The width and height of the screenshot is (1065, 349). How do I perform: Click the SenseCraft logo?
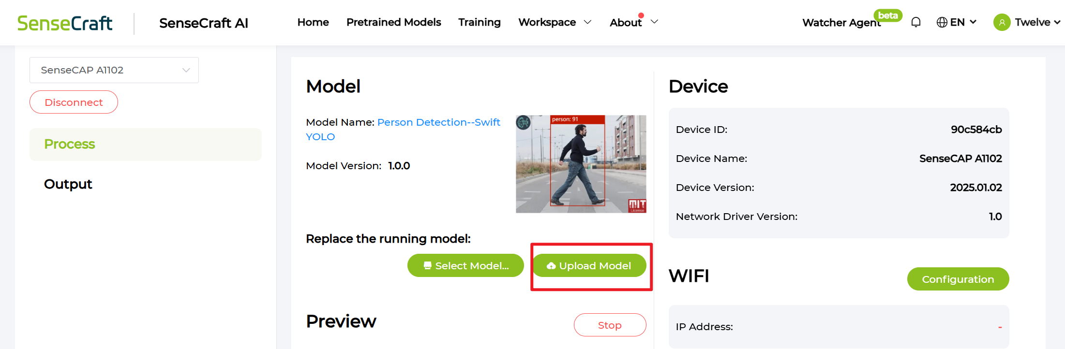click(65, 23)
